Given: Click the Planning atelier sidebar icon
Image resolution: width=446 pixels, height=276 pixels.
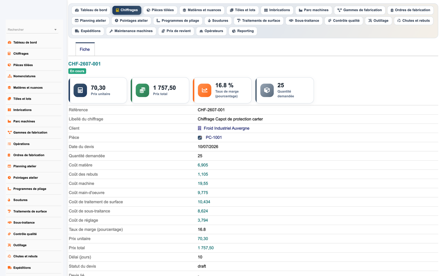Looking at the screenshot, I should [10, 166].
